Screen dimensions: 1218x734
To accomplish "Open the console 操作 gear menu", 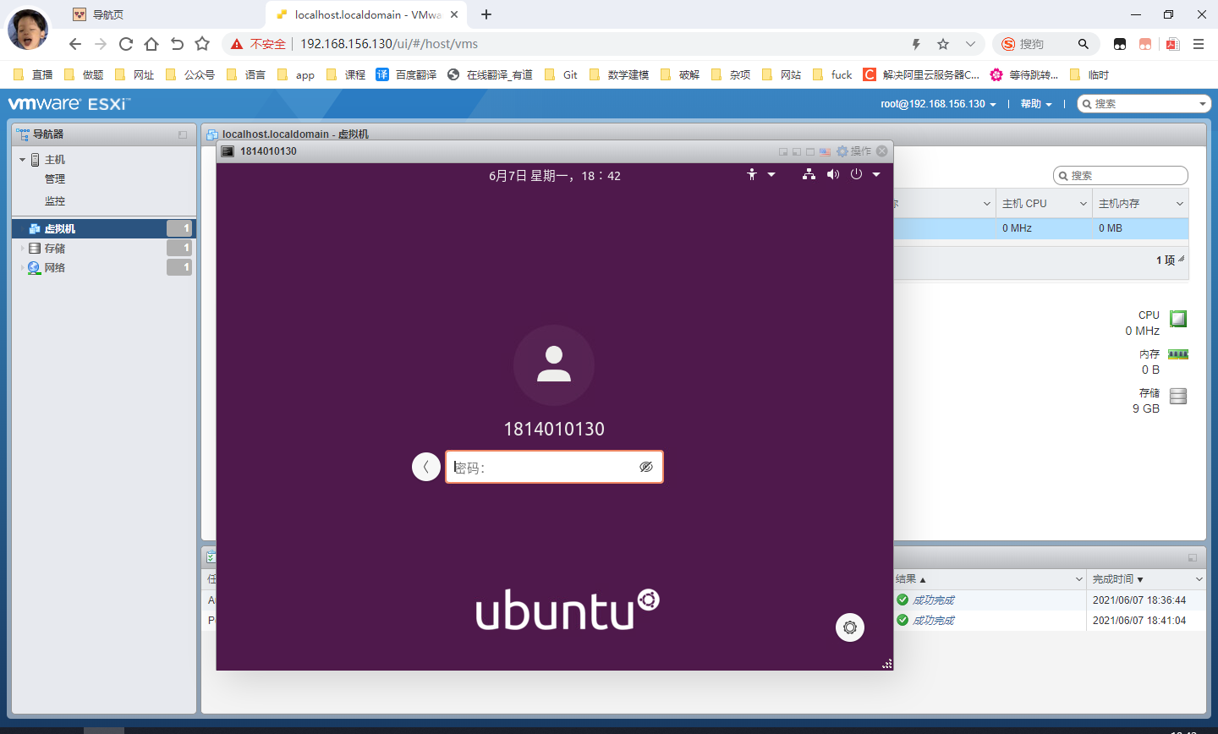I will tap(853, 151).
